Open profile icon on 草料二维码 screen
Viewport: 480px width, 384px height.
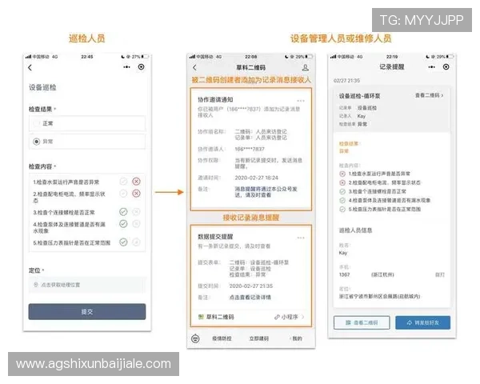click(x=306, y=68)
